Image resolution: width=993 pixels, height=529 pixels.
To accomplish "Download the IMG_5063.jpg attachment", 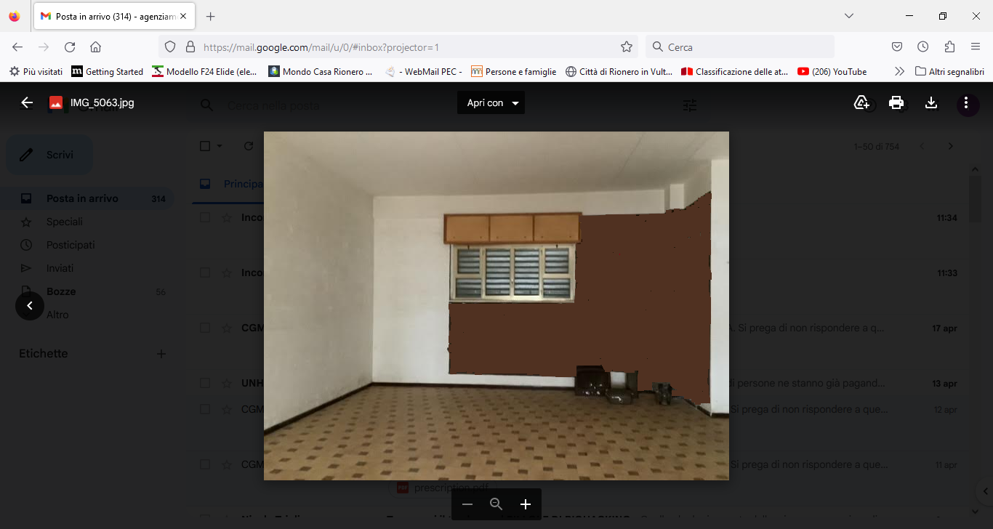I will (931, 102).
